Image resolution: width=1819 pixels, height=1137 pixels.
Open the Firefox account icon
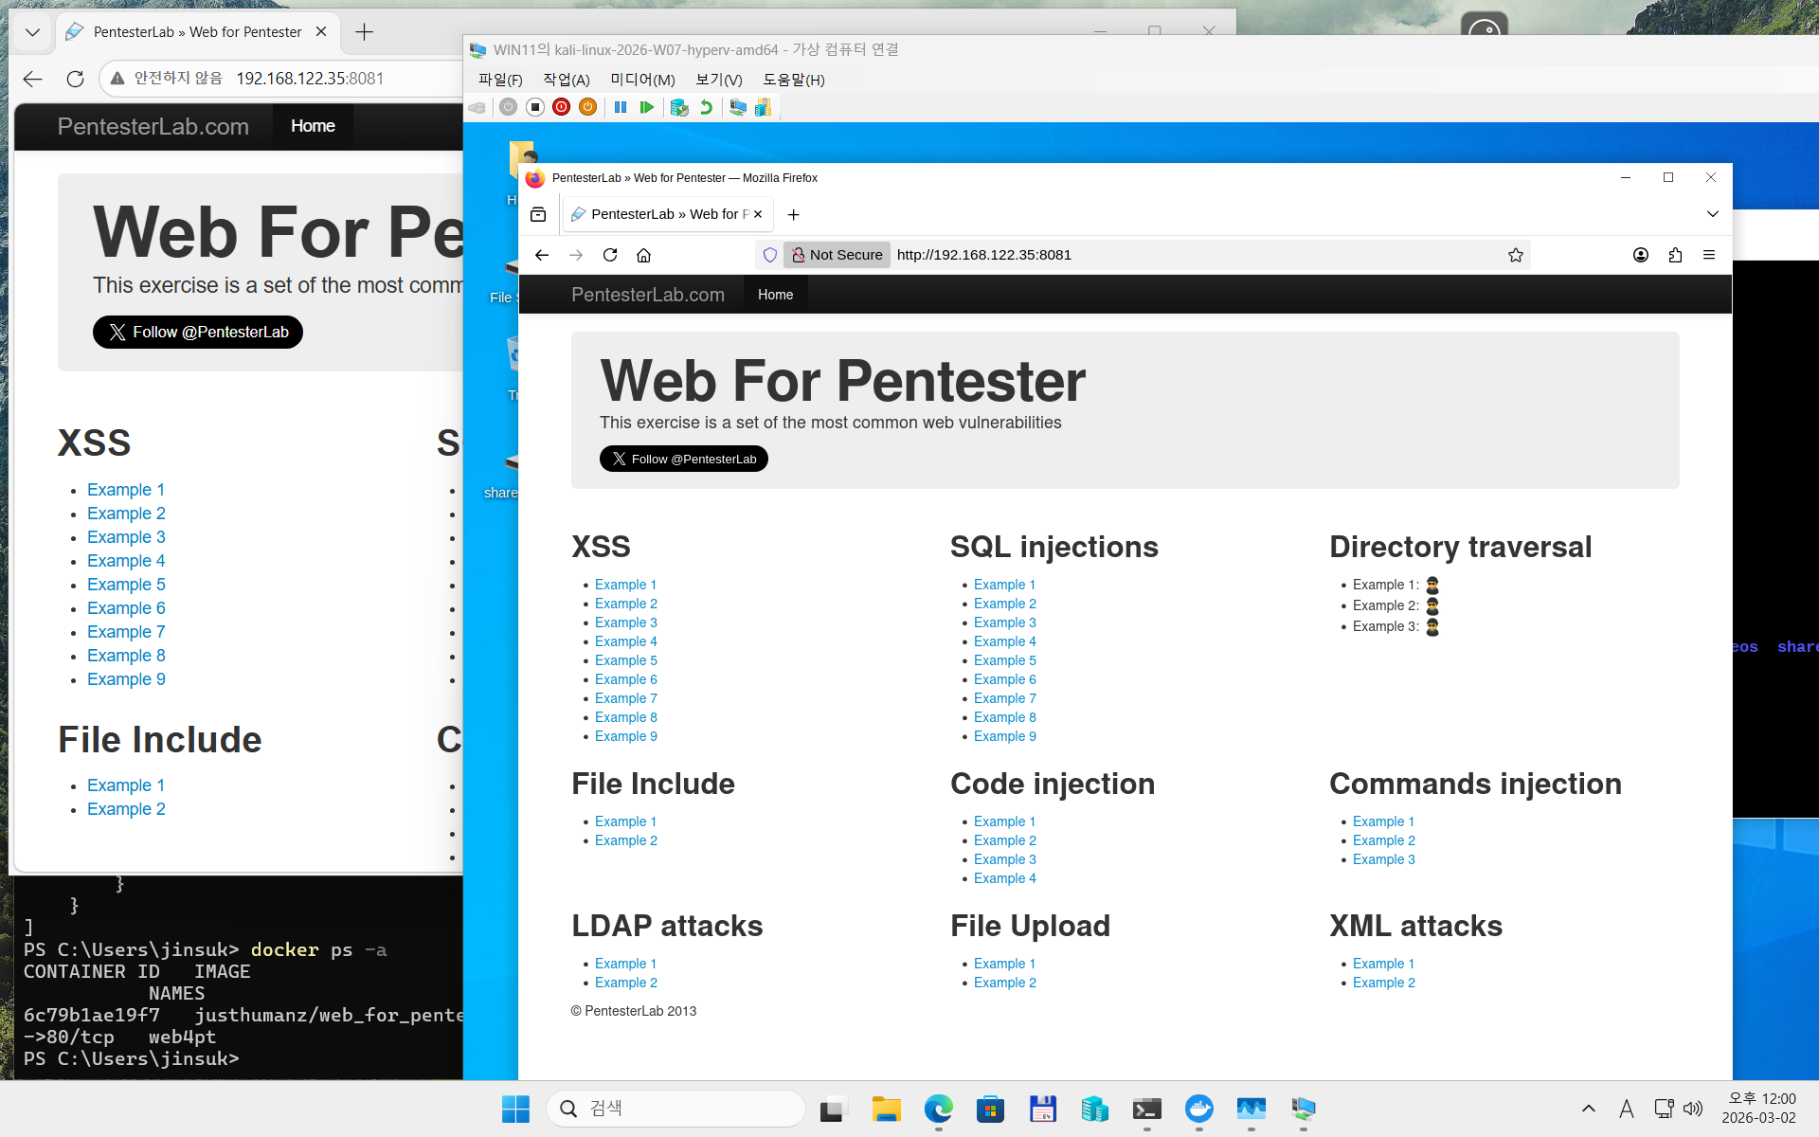1641,255
